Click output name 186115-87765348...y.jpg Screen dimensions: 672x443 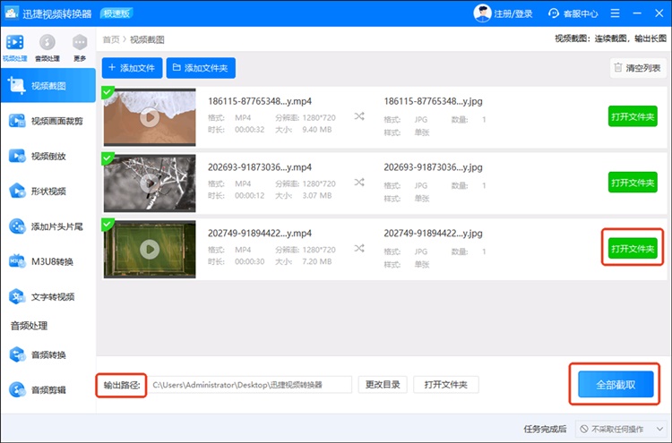click(433, 101)
